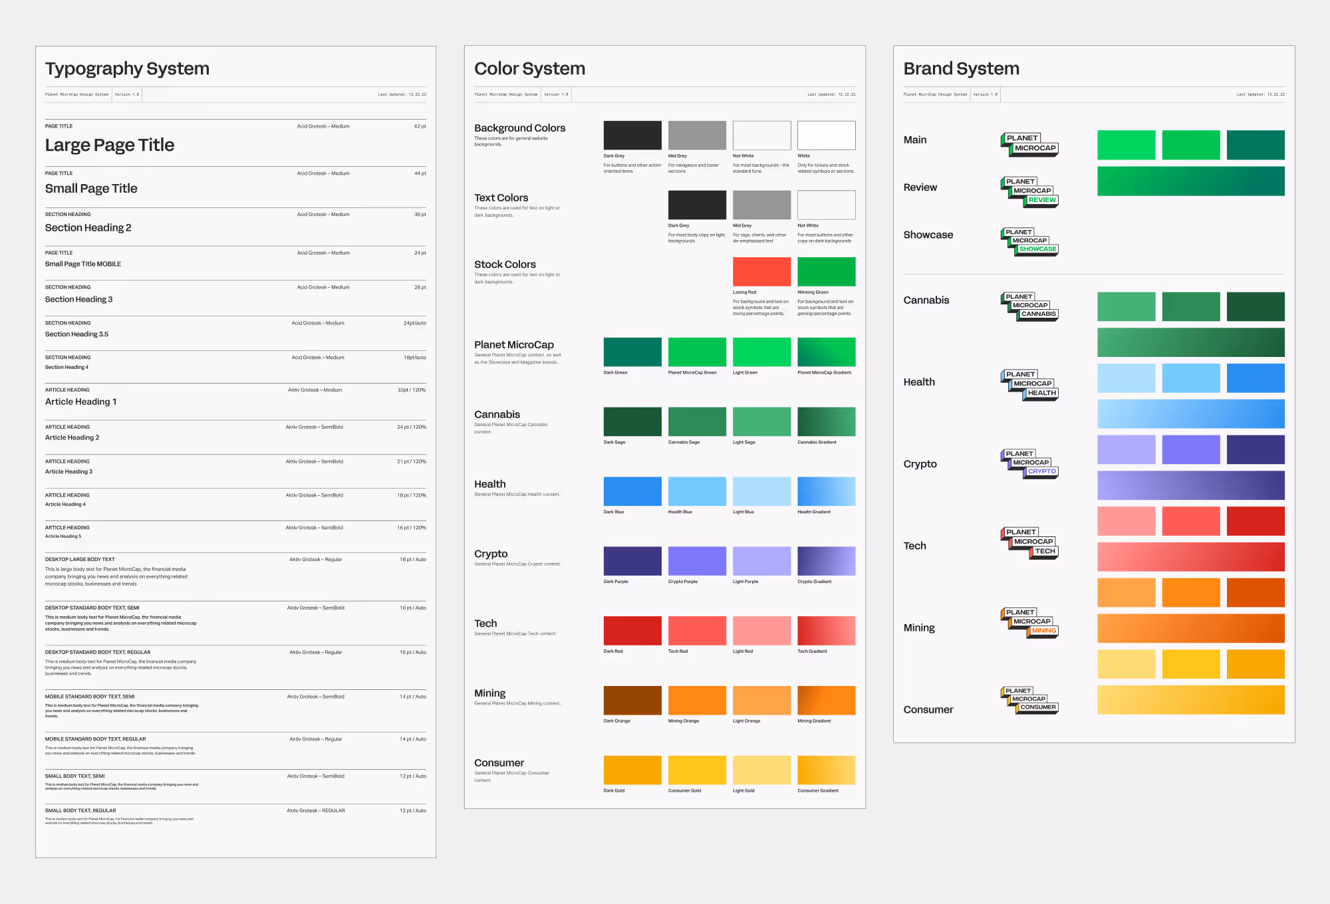Screen dimensions: 1330x904
Task: Click the "Article Heading 1" sample text
Action: [x=81, y=402]
